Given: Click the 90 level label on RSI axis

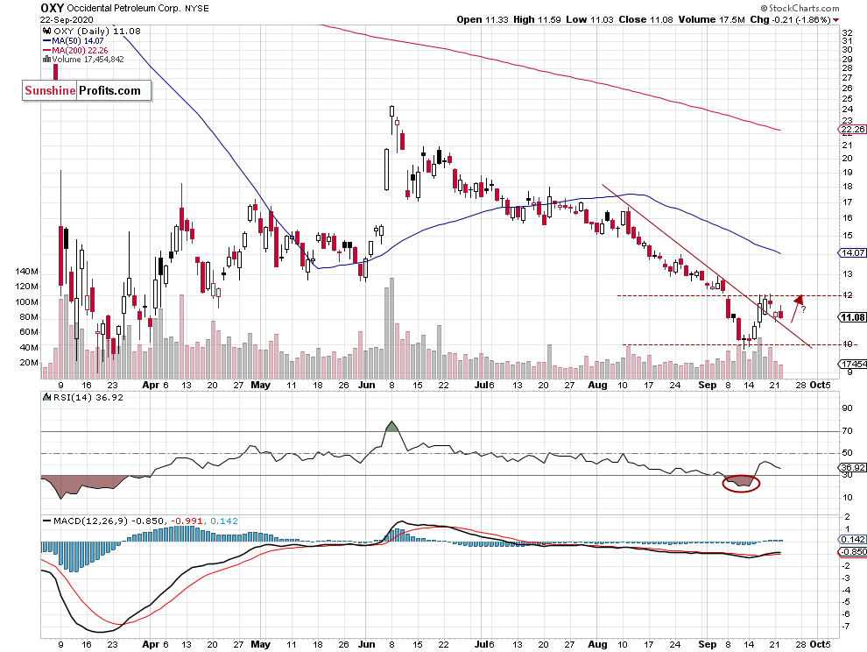Looking at the screenshot, I should tap(847, 408).
